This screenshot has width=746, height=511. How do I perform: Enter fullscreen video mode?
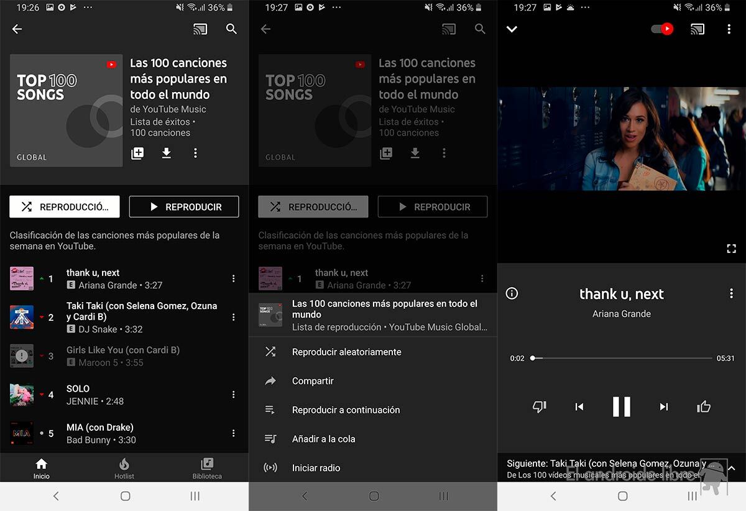pos(731,249)
